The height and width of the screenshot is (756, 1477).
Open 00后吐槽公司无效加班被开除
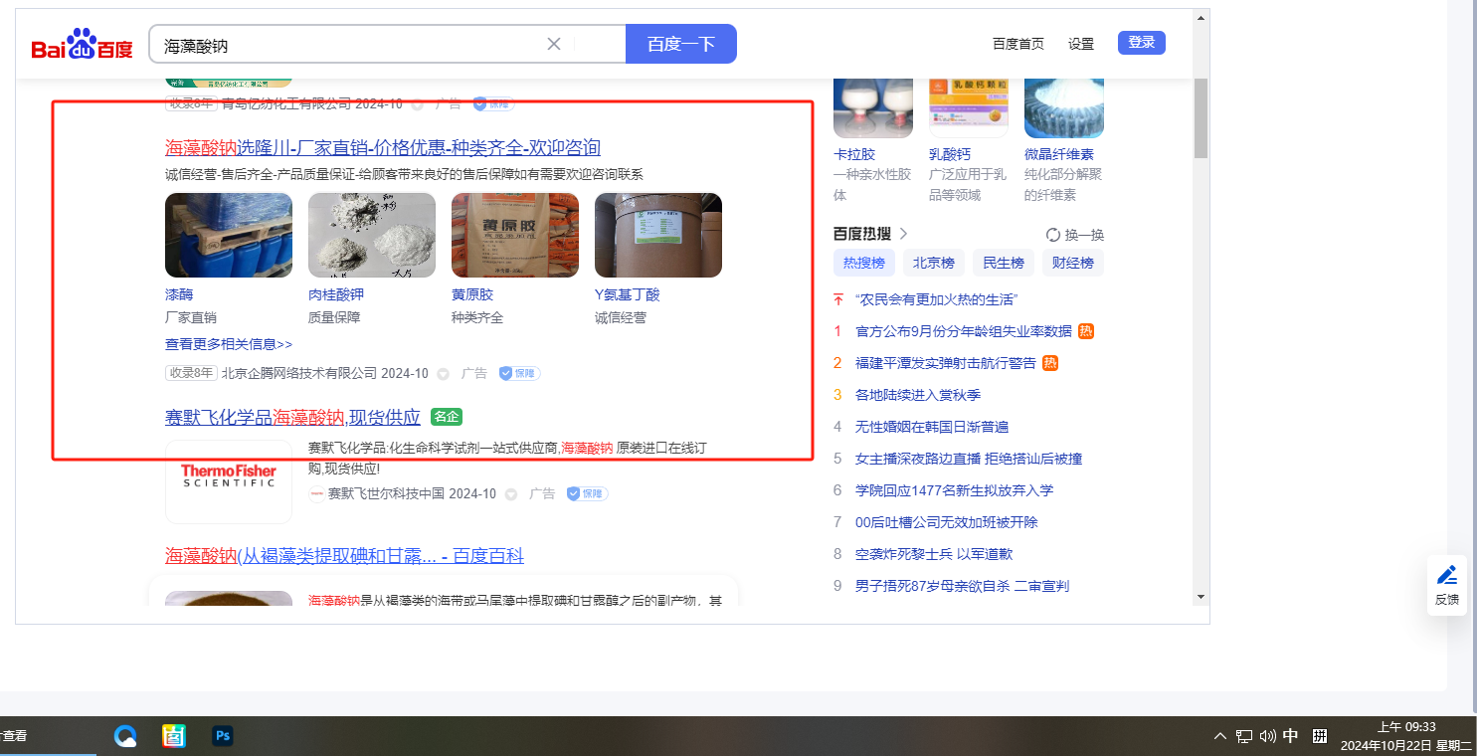click(x=947, y=522)
